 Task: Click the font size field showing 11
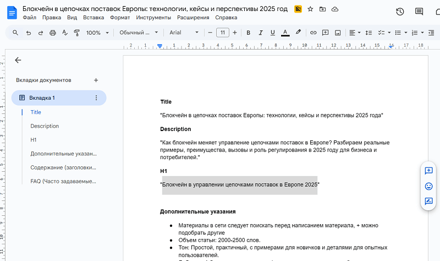tap(223, 32)
